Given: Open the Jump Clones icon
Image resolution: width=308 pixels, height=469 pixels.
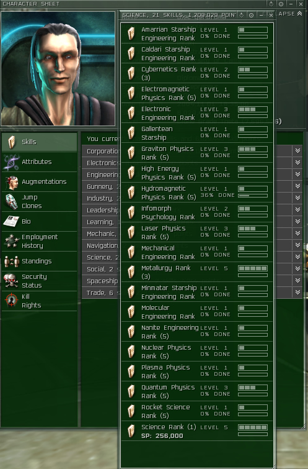Looking at the screenshot, I should 11,202.
